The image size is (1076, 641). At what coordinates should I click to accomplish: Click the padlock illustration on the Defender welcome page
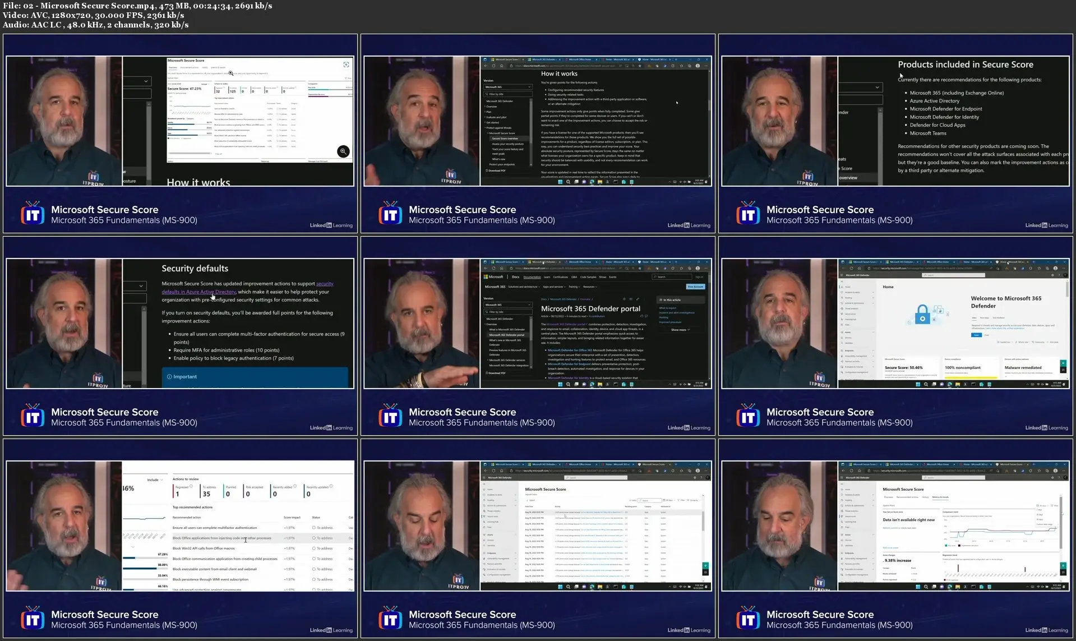[922, 315]
